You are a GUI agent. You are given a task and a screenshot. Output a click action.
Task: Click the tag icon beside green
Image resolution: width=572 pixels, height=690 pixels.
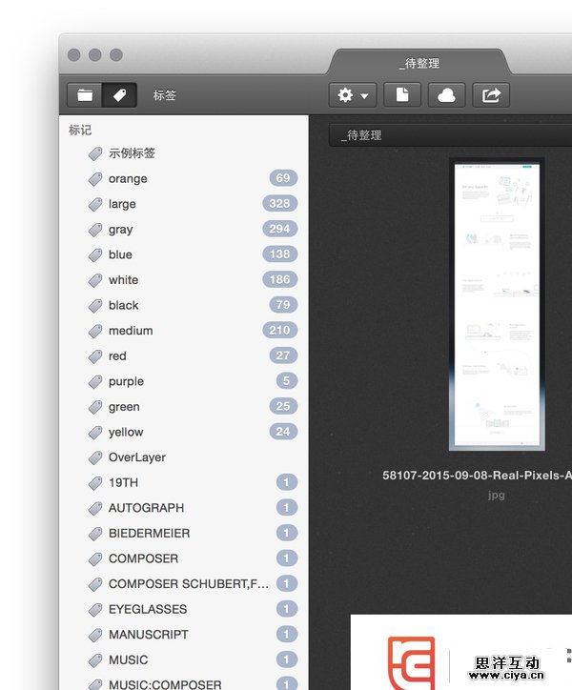point(95,407)
